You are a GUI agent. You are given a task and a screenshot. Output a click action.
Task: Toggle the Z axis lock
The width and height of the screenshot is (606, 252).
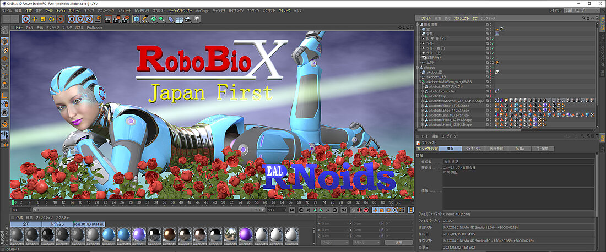(88, 19)
